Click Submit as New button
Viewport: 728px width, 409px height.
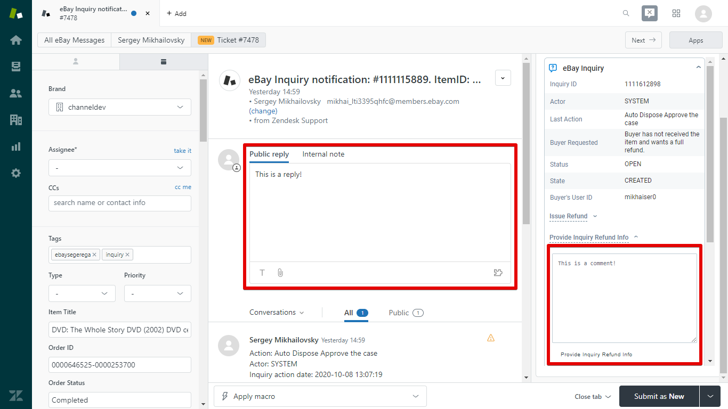659,396
